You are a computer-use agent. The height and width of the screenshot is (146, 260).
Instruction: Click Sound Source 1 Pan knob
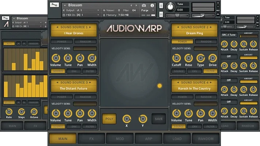tap(80, 58)
